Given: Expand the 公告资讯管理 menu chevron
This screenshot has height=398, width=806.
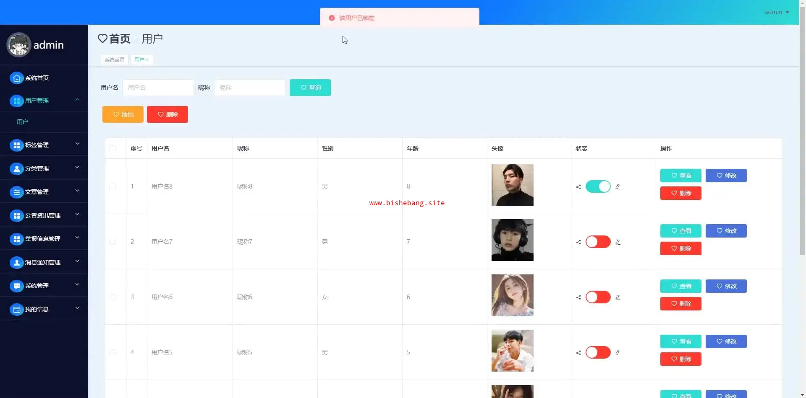Looking at the screenshot, I should pos(77,214).
